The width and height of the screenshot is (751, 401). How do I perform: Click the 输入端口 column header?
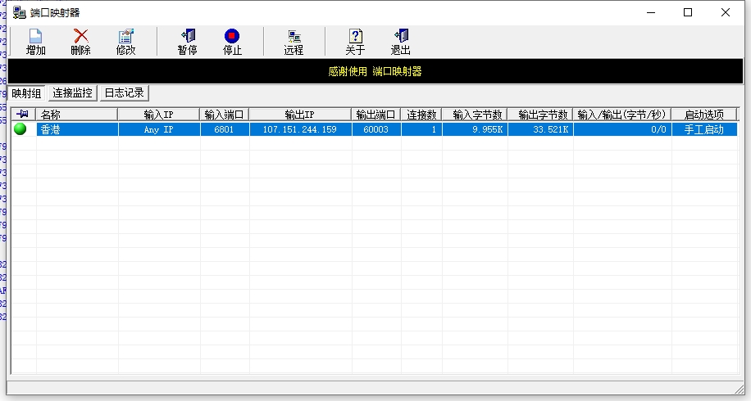pyautogui.click(x=225, y=115)
